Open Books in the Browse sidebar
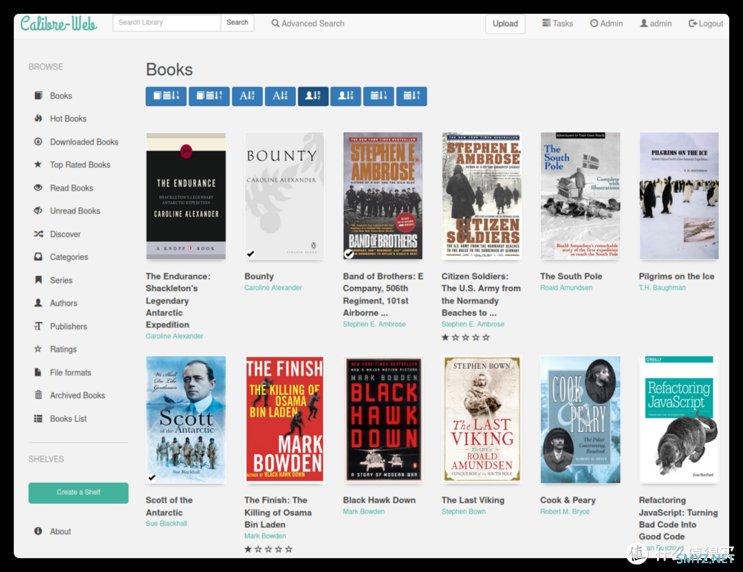 (61, 96)
